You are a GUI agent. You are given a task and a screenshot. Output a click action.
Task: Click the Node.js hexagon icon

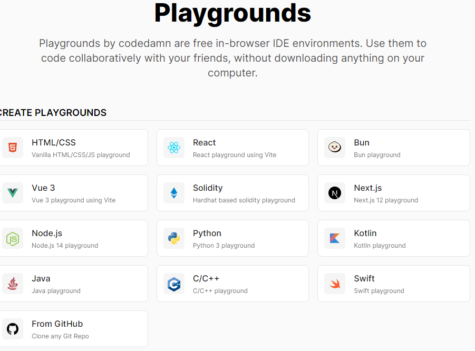point(13,238)
